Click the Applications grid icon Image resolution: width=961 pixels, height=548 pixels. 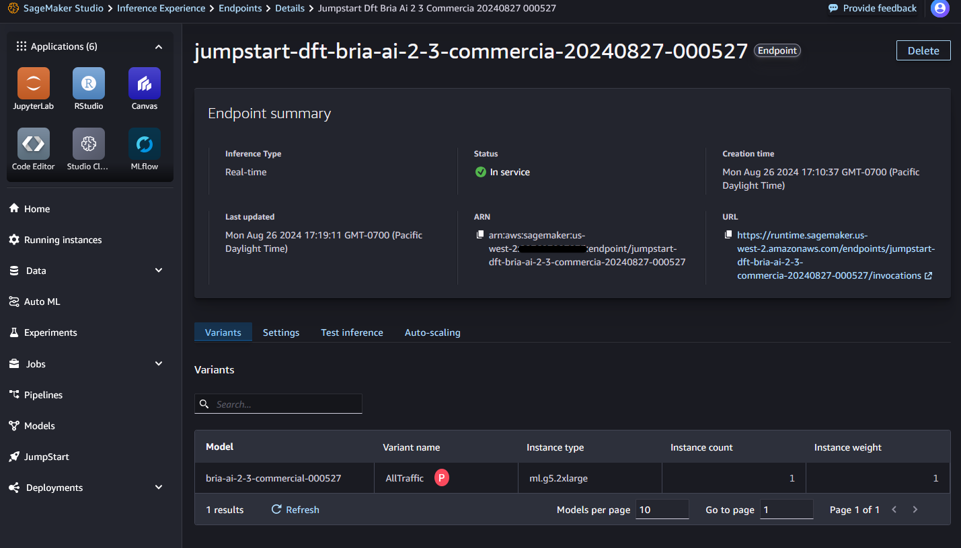(22, 46)
